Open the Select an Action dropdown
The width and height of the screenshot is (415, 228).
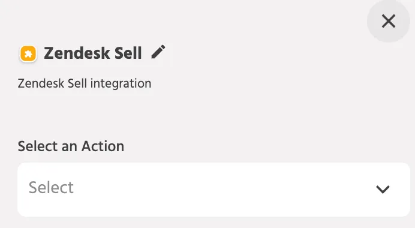pos(213,190)
